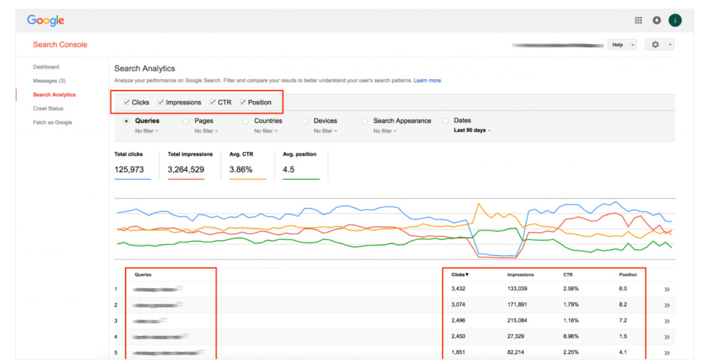Click the 8.2 position cell
The height and width of the screenshot is (363, 707).
623,305
